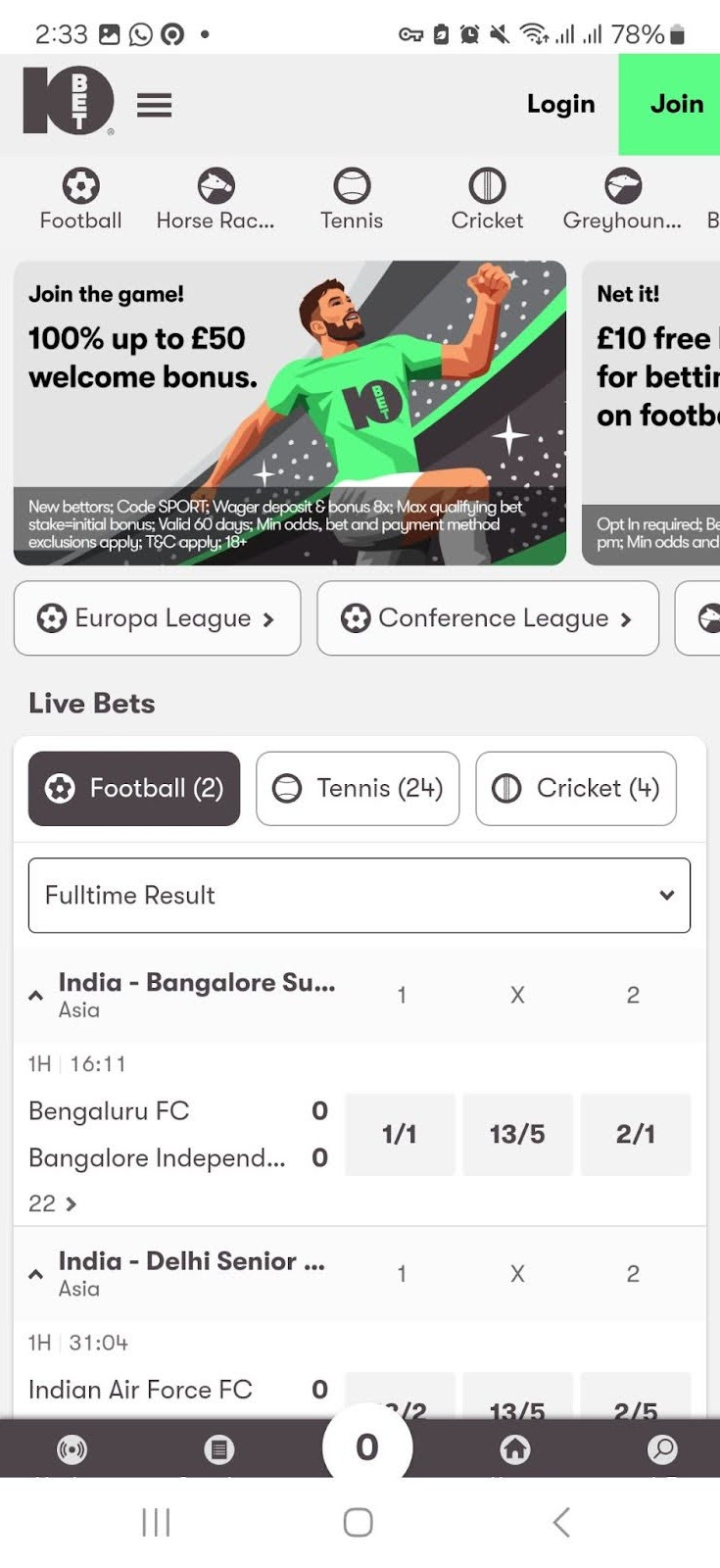Open the hamburger menu
This screenshot has height=1568, width=720.
(154, 104)
